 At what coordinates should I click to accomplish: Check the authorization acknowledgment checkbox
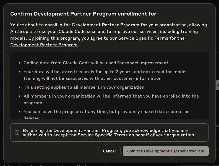[x=17, y=132]
